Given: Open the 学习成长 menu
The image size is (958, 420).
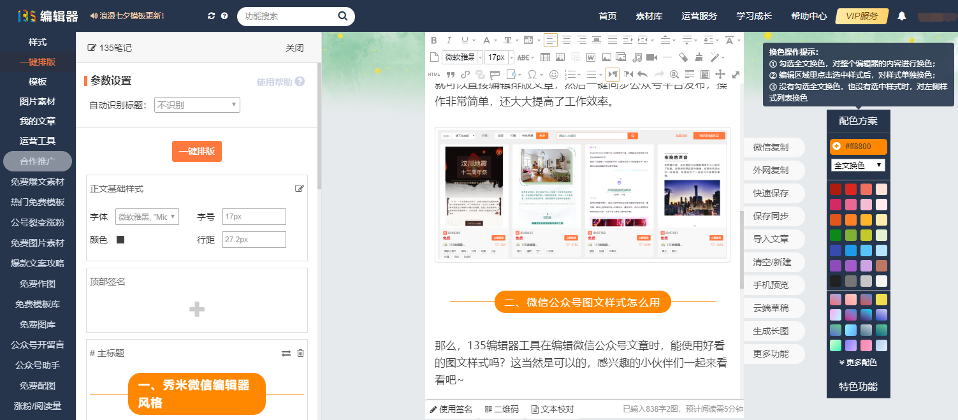Looking at the screenshot, I should 754,16.
